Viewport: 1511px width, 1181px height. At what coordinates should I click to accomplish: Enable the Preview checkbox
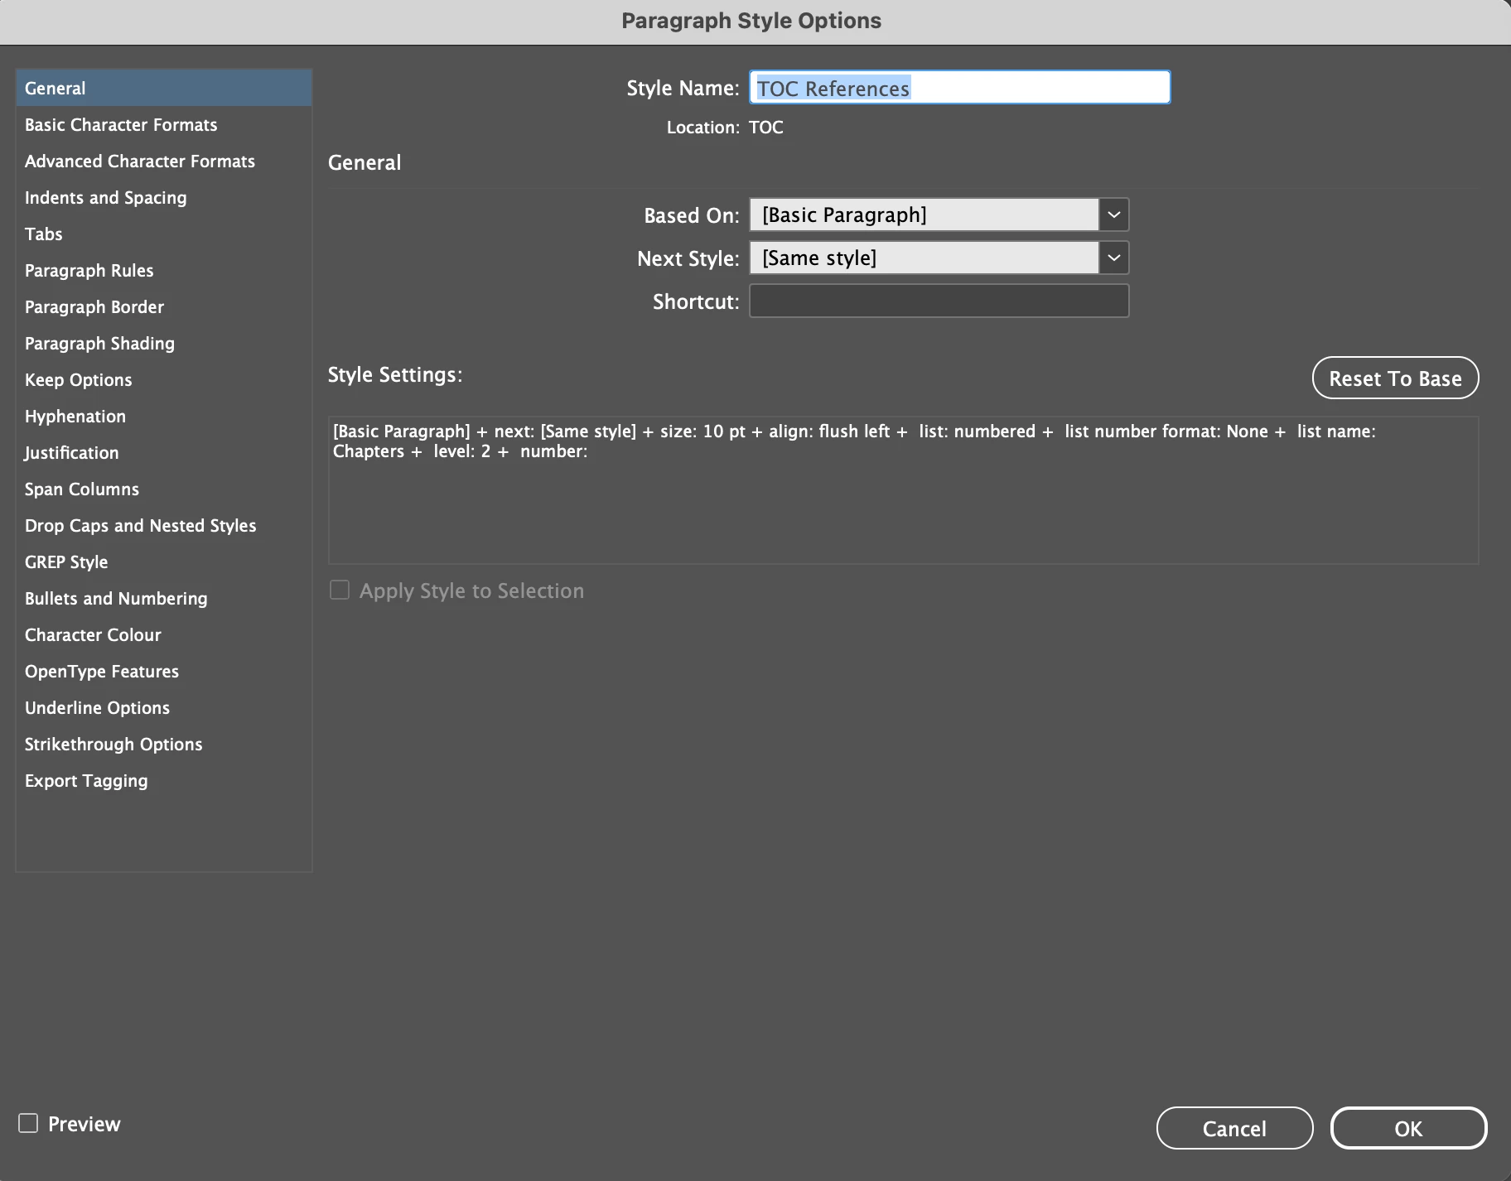[x=28, y=1123]
